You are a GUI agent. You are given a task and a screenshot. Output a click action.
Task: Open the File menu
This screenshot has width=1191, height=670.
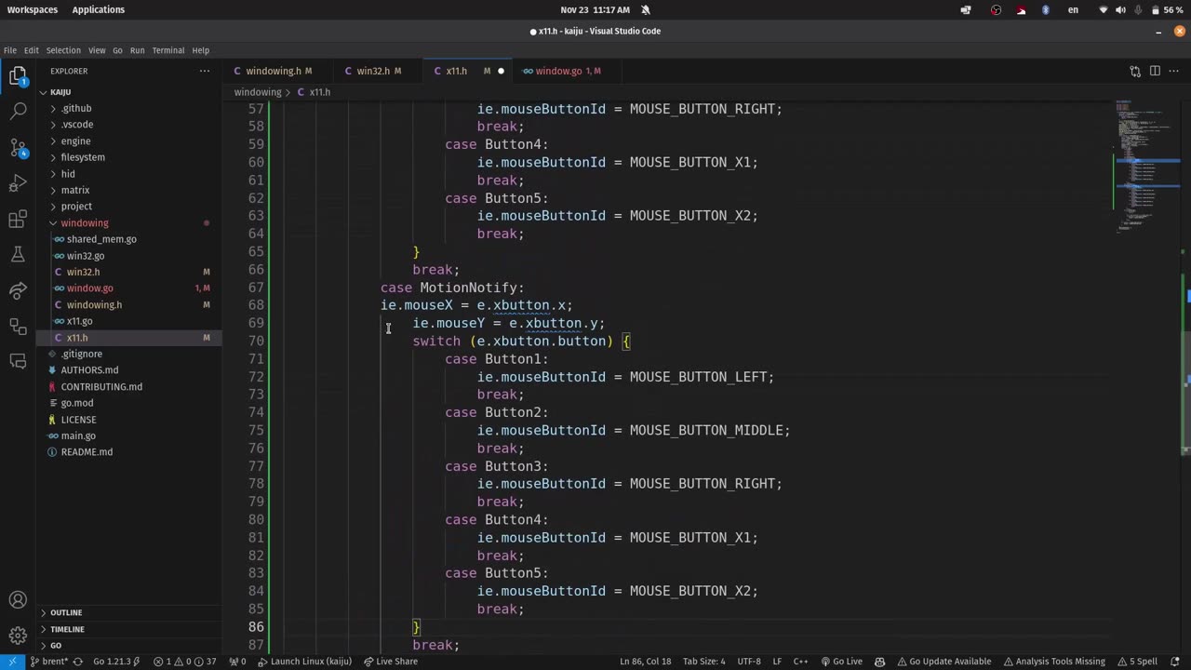click(10, 50)
